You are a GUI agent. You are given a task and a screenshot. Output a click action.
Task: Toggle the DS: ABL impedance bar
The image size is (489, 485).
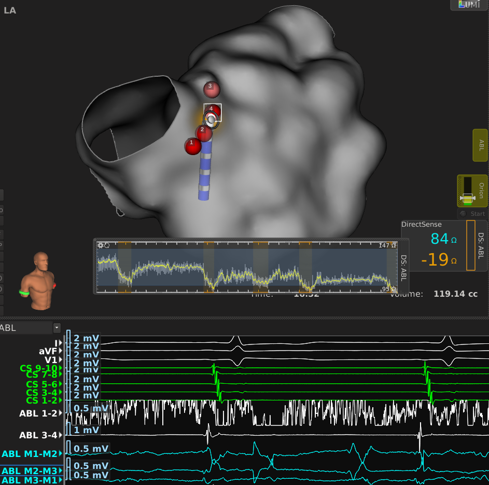470,245
